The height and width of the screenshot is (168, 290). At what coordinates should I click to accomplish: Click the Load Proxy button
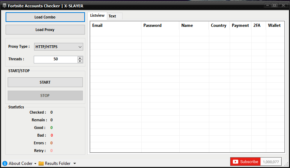45,30
